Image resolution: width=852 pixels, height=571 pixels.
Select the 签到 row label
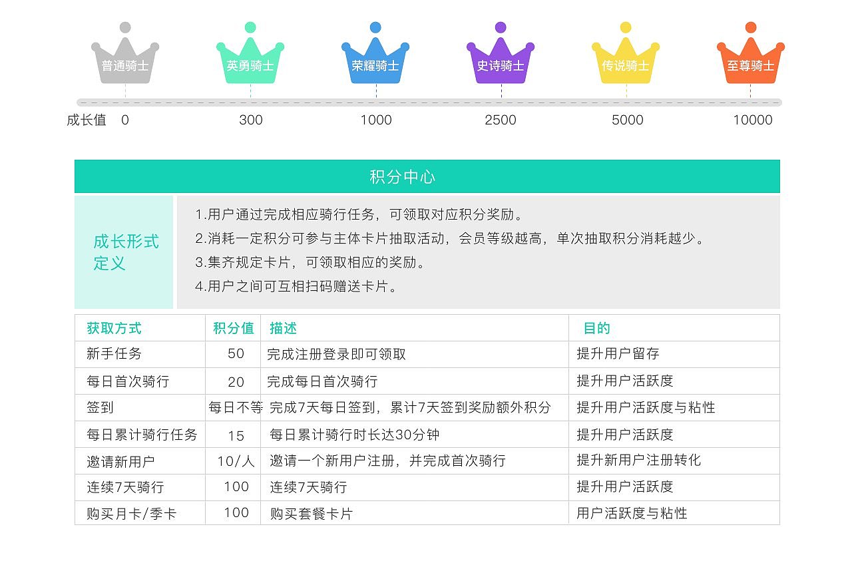tap(100, 407)
